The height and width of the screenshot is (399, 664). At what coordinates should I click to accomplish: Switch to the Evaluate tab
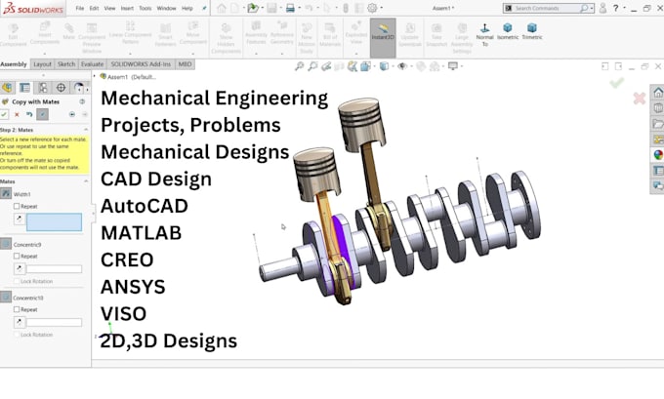(x=92, y=64)
